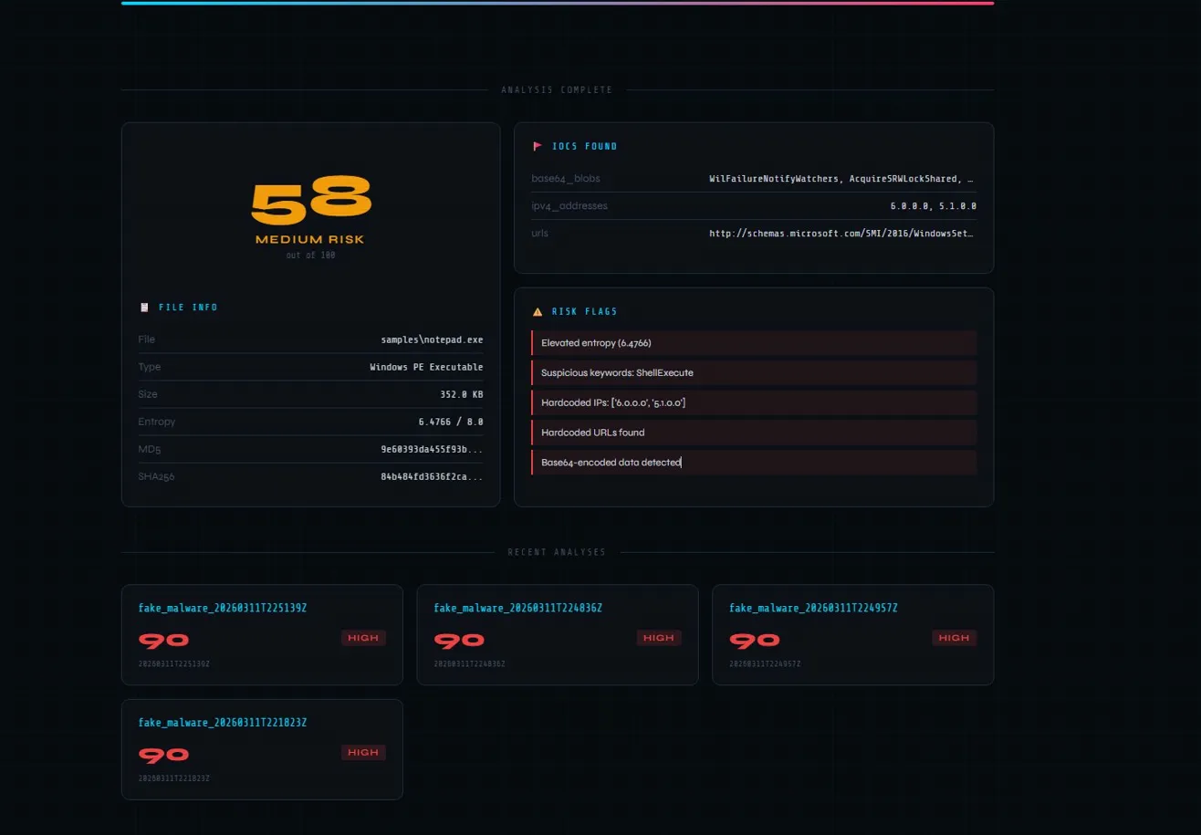The height and width of the screenshot is (835, 1201).
Task: Click the RISK FLAGS heading text
Action: (585, 312)
